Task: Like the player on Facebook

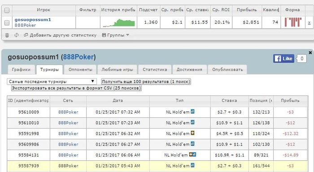Action: click(283, 58)
